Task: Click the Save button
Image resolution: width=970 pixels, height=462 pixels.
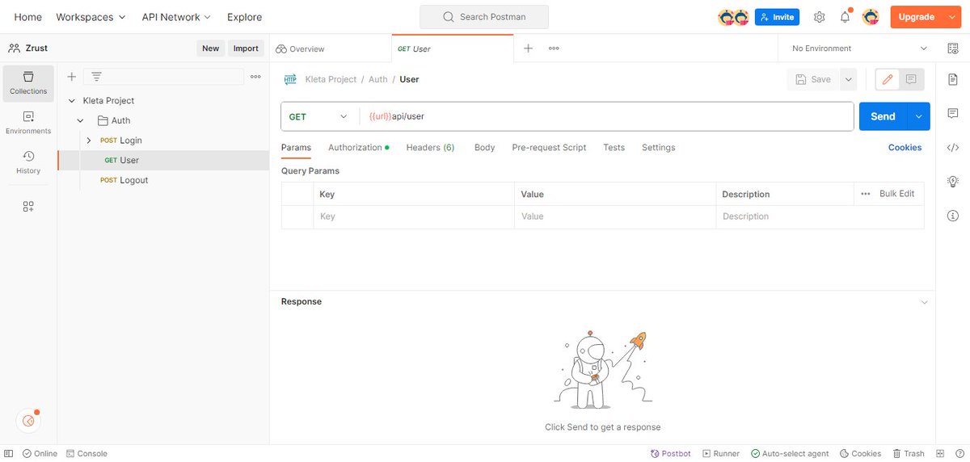Action: point(813,79)
